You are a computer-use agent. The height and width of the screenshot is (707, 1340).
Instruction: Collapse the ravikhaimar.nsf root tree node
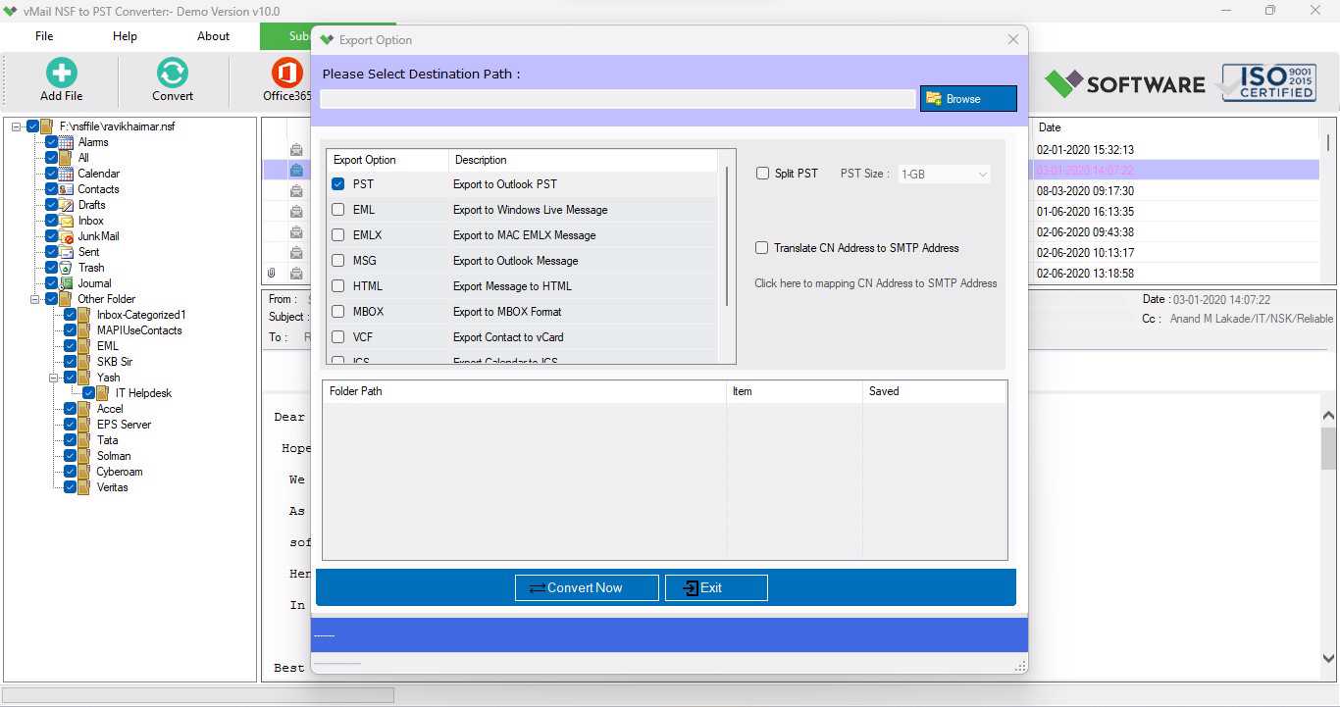point(17,126)
